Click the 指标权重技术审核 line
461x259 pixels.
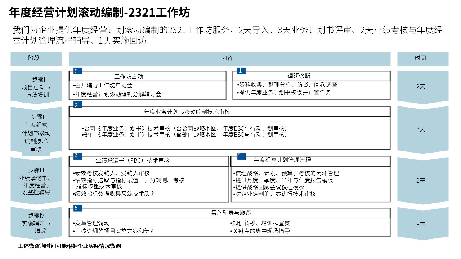click(x=99, y=186)
